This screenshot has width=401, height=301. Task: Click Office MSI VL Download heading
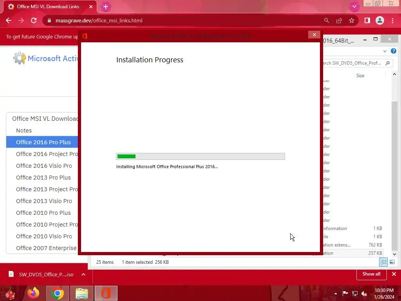45,119
